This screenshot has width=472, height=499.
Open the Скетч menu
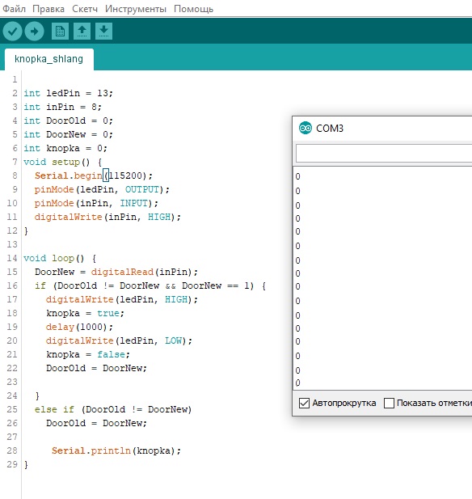point(85,9)
